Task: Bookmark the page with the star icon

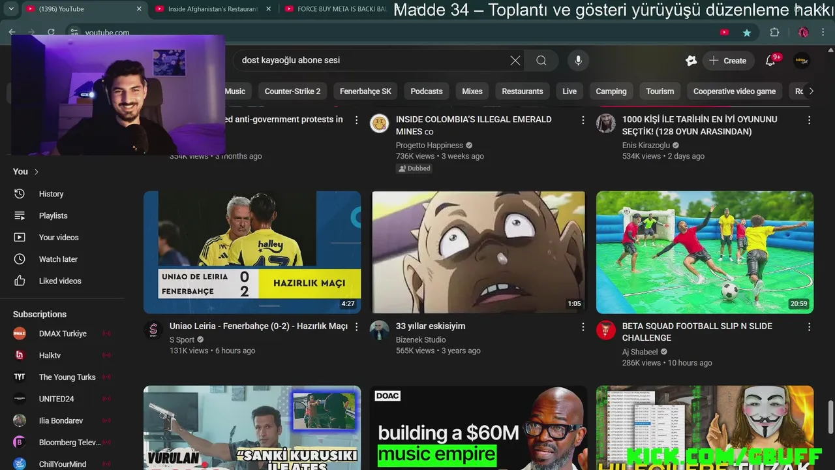Action: coord(747,33)
